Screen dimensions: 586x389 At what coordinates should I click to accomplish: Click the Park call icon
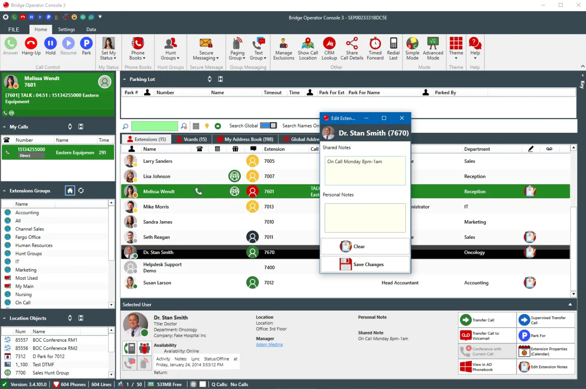tap(86, 44)
